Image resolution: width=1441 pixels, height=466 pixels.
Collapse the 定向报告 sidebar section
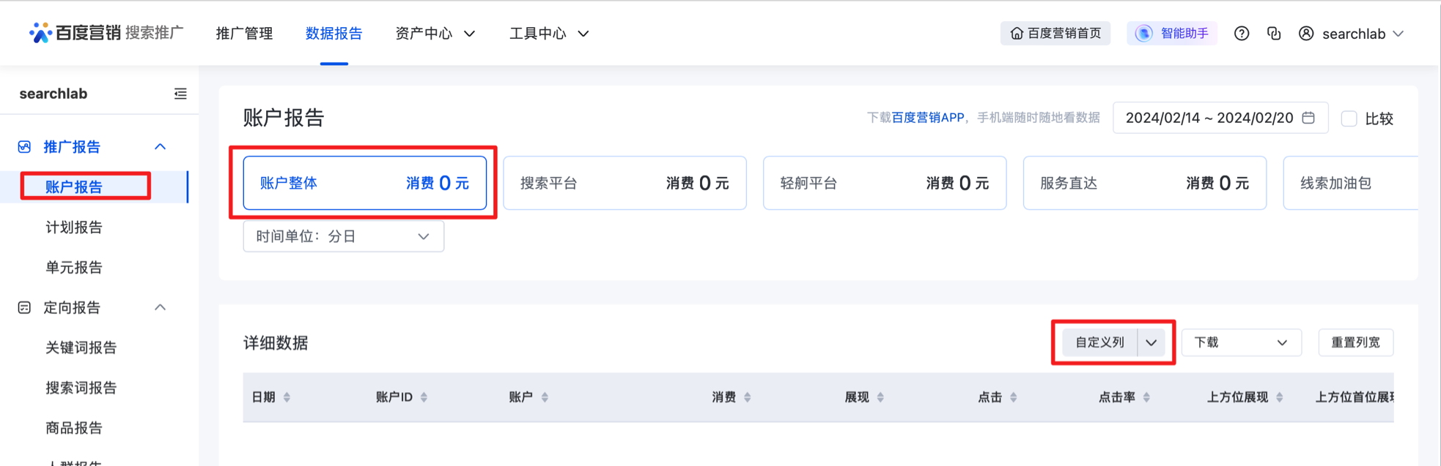(161, 307)
